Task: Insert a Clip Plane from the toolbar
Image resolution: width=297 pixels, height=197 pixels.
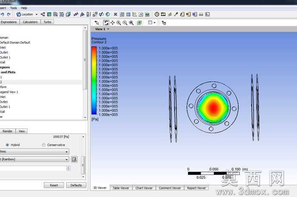Action: click(x=101, y=14)
